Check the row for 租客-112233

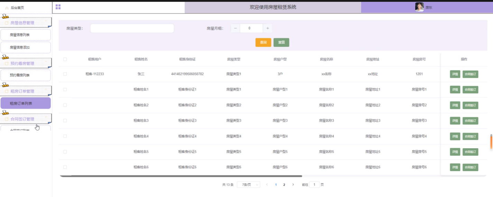click(x=65, y=74)
